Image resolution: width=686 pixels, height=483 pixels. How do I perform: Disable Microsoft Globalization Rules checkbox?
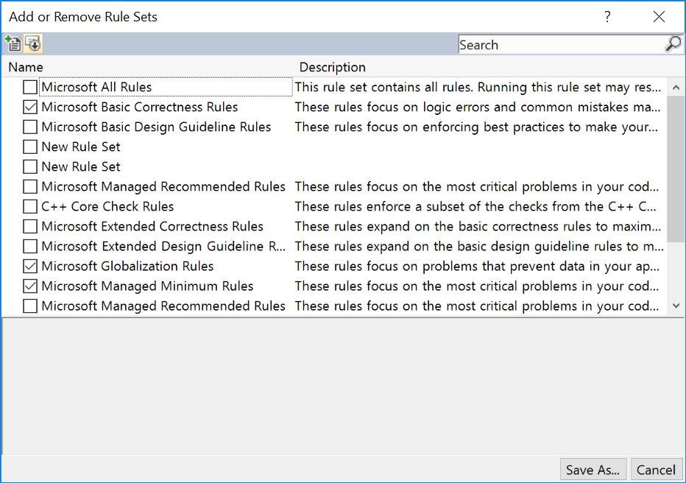point(30,267)
